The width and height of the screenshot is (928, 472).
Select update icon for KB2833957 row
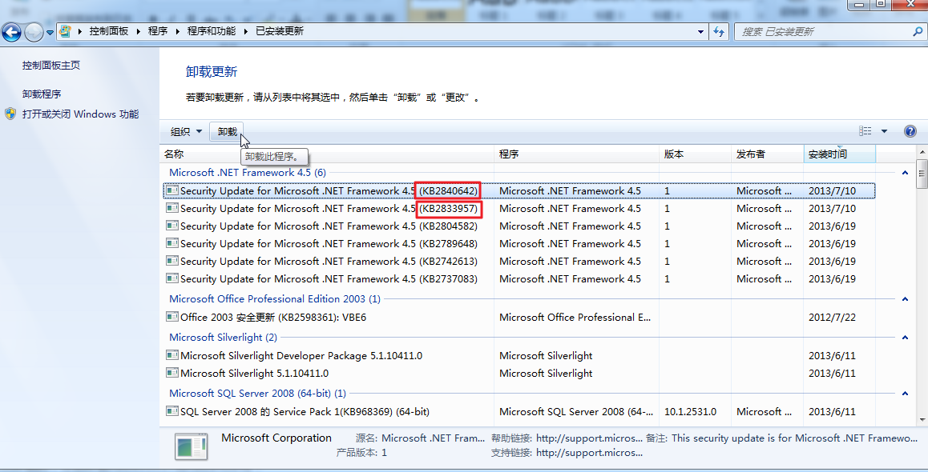coord(172,208)
